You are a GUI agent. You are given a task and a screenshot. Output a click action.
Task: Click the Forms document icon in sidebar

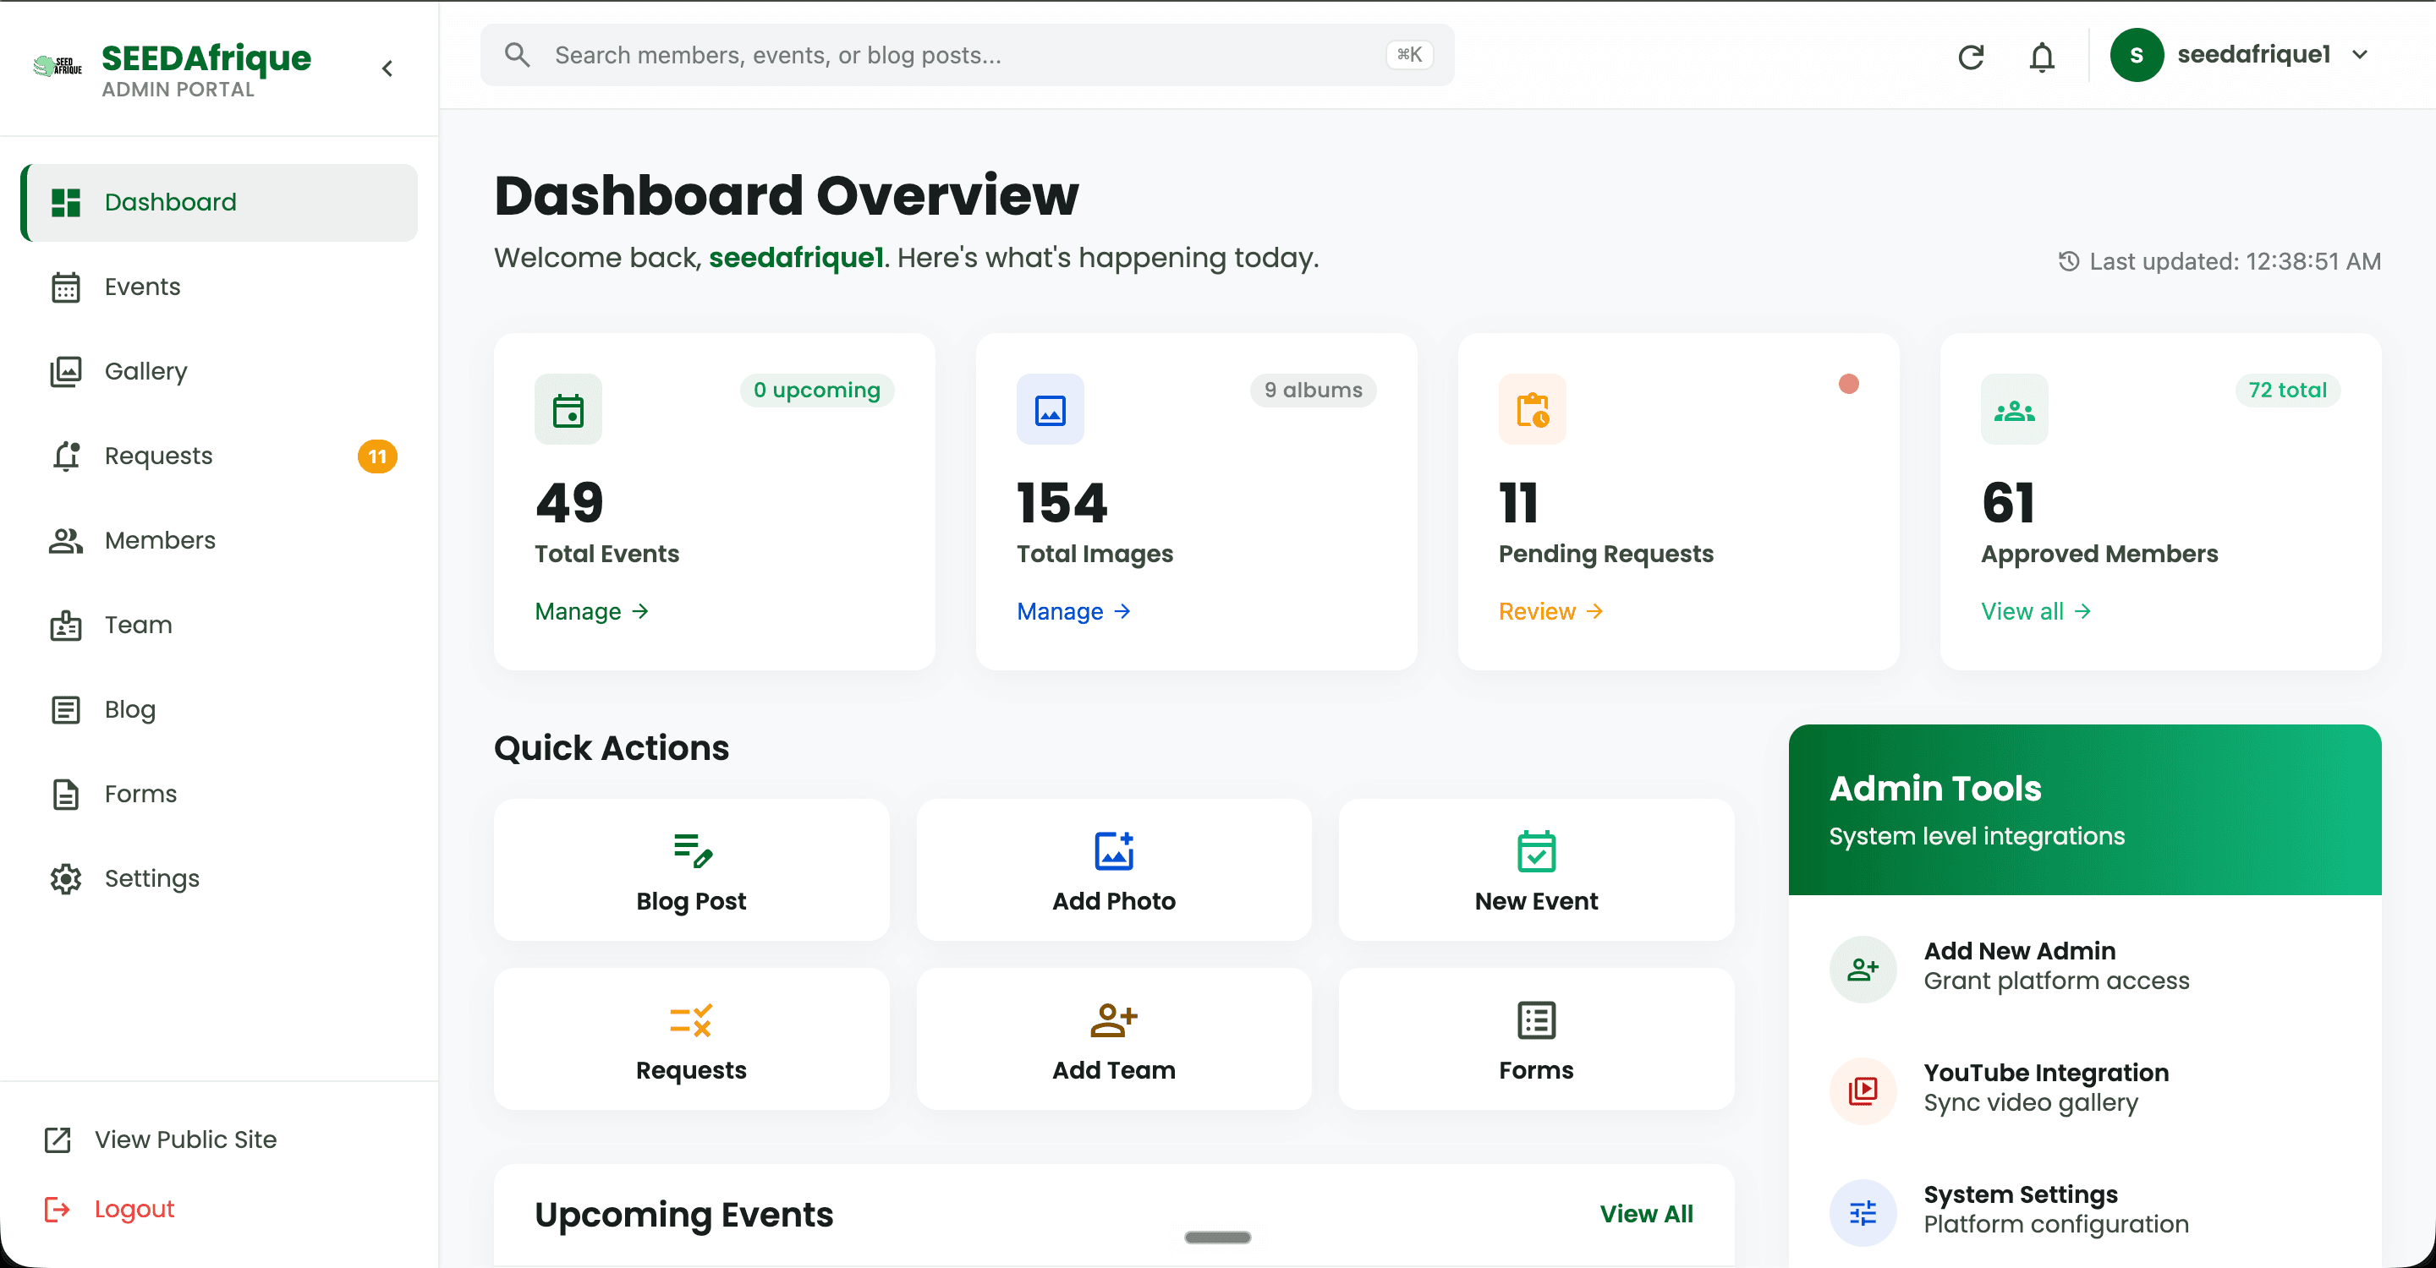tap(65, 794)
